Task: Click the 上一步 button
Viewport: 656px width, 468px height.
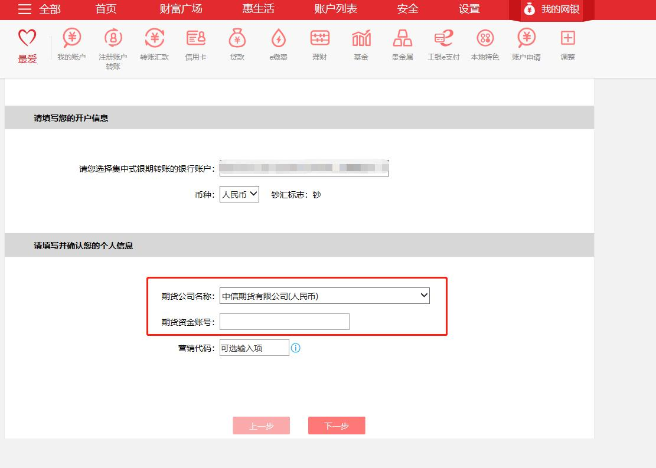Action: (x=262, y=426)
